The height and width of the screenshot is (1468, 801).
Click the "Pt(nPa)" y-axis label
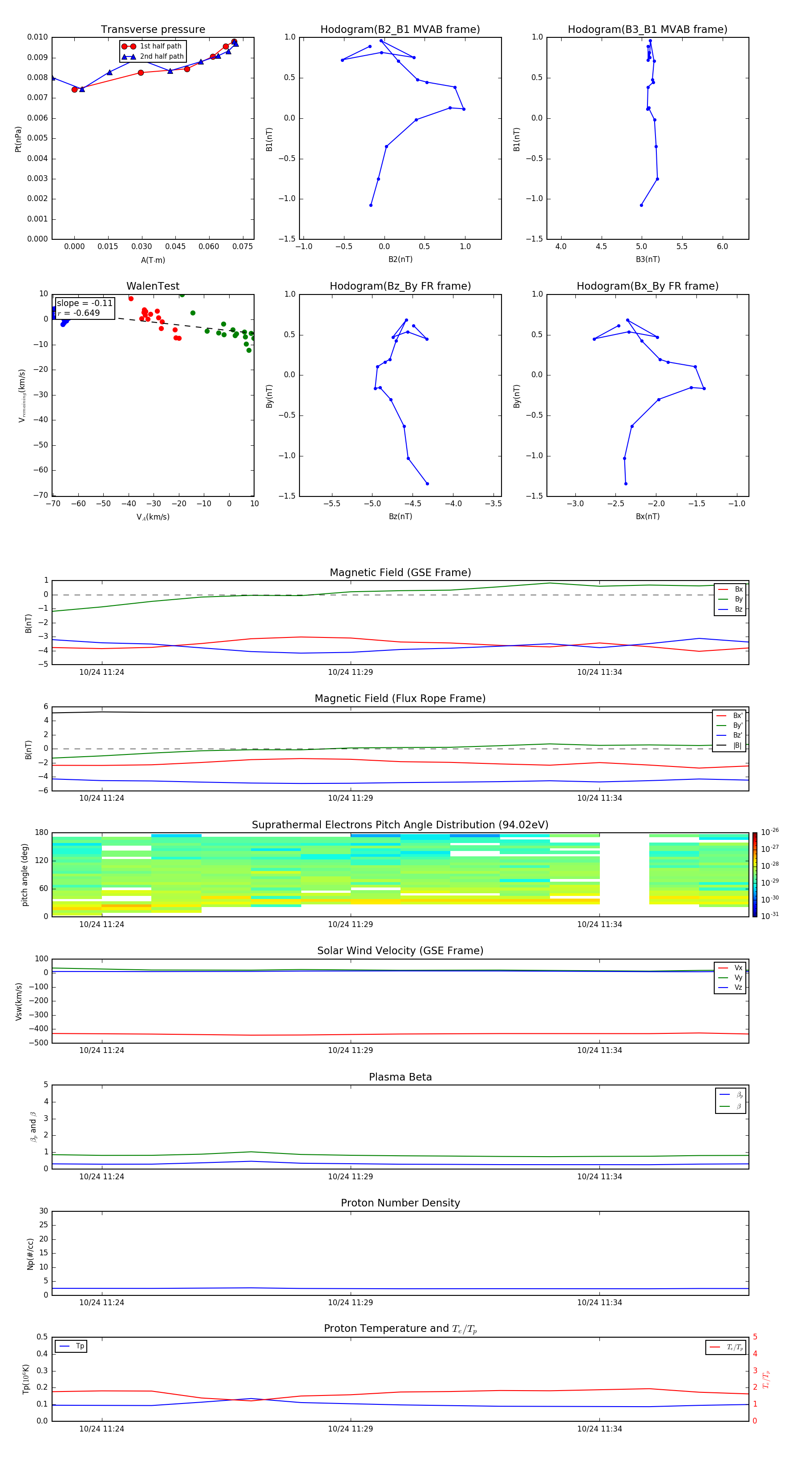(18, 139)
